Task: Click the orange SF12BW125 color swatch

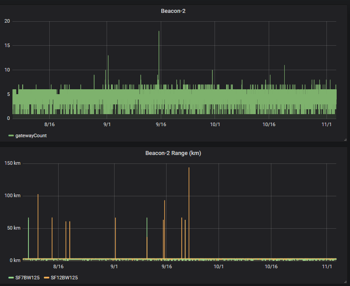Action: [x=47, y=278]
